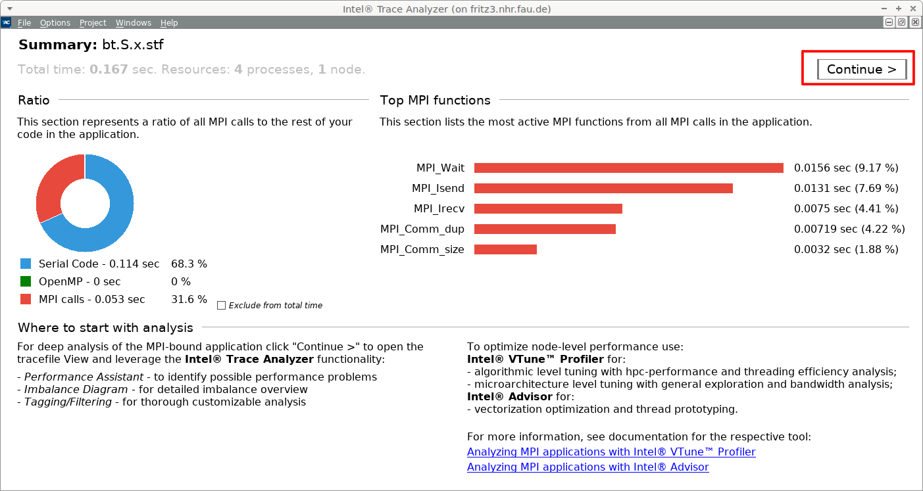
Task: Minimize the inner document window
Action: click(x=889, y=22)
